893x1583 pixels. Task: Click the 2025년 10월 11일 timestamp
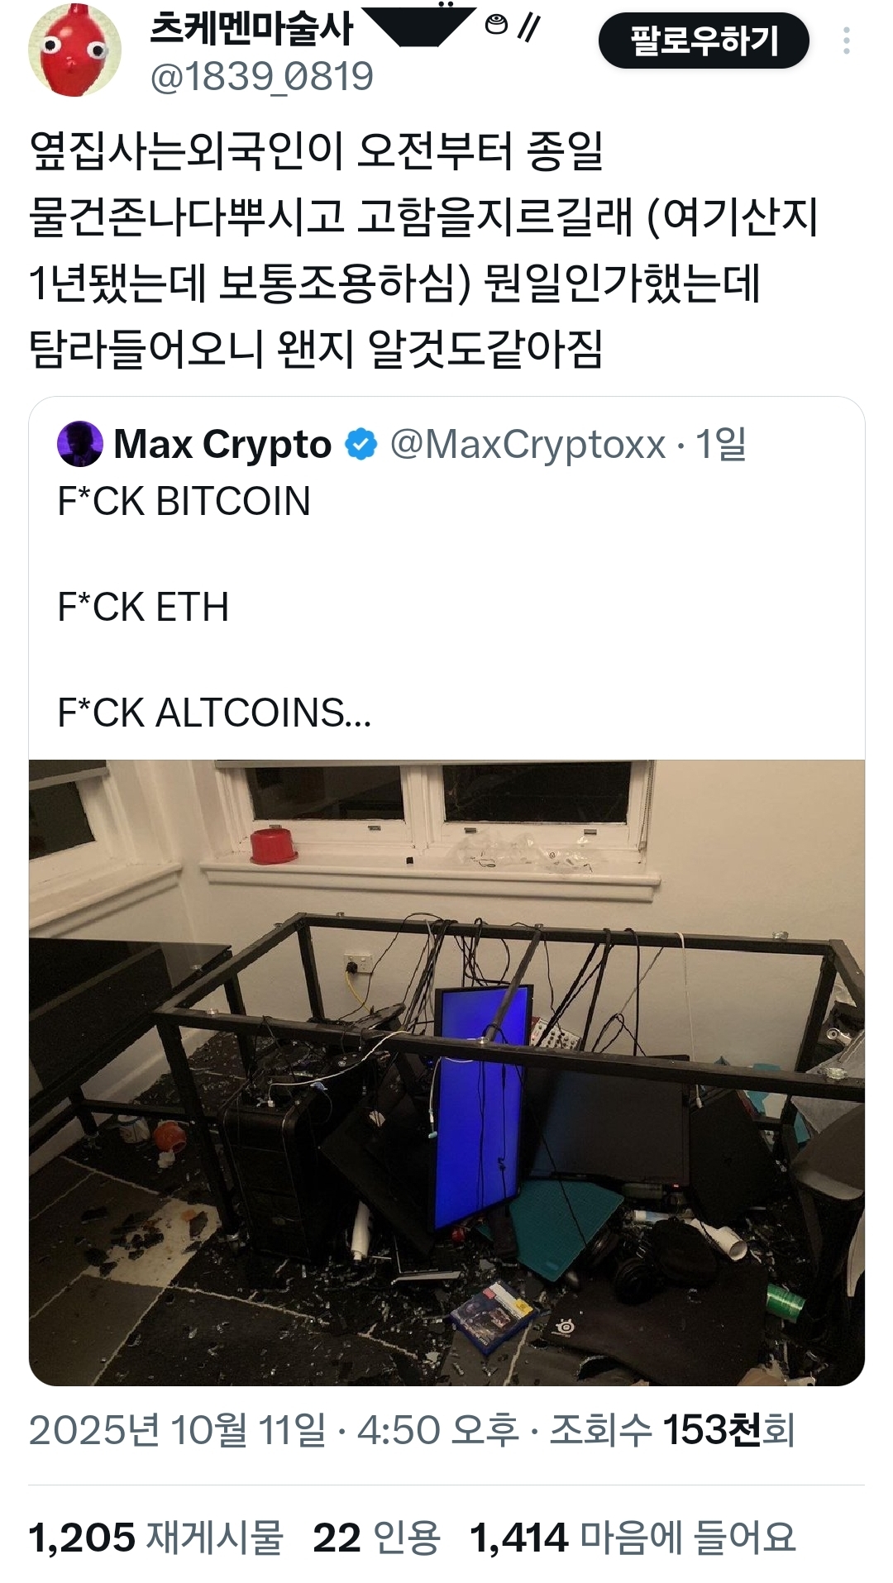coord(178,1430)
